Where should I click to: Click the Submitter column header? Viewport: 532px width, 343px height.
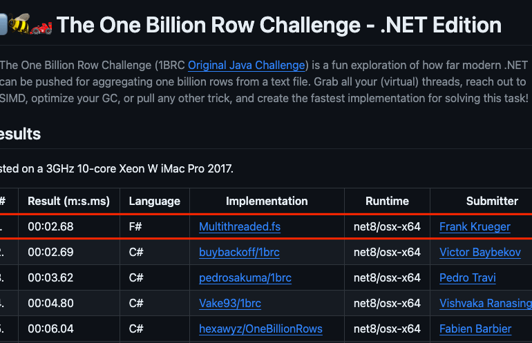(x=492, y=201)
